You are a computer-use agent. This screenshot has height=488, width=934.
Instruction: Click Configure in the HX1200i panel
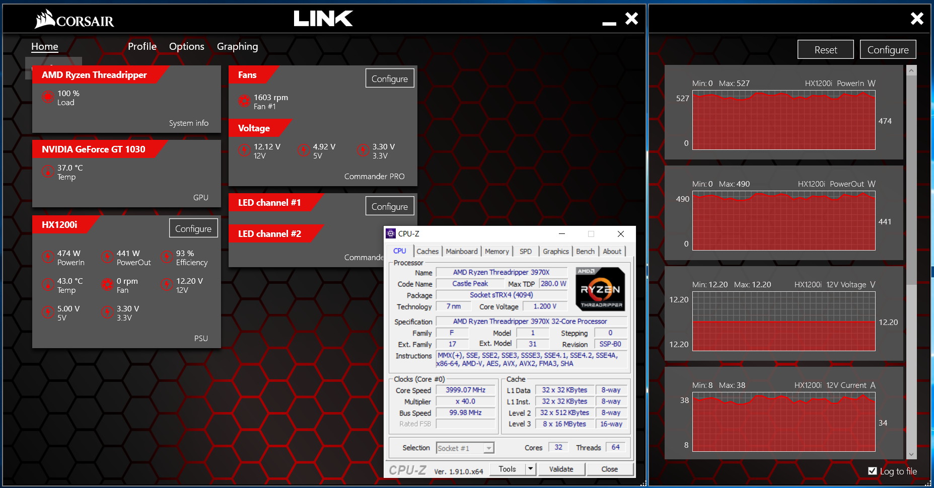pos(193,228)
